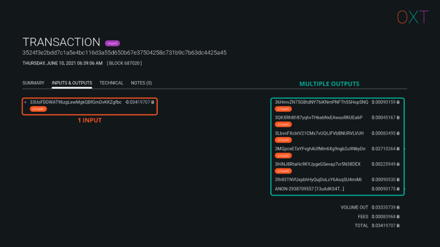Switch to the SUMMARY tab
The image size is (440, 247).
(33, 83)
